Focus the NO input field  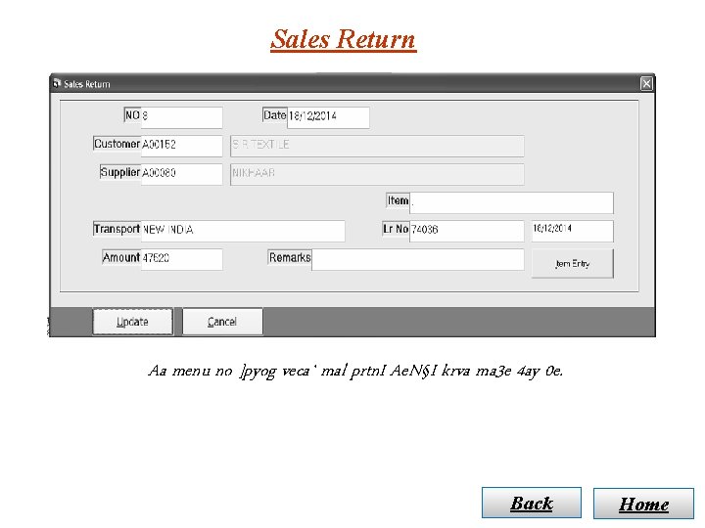(182, 117)
